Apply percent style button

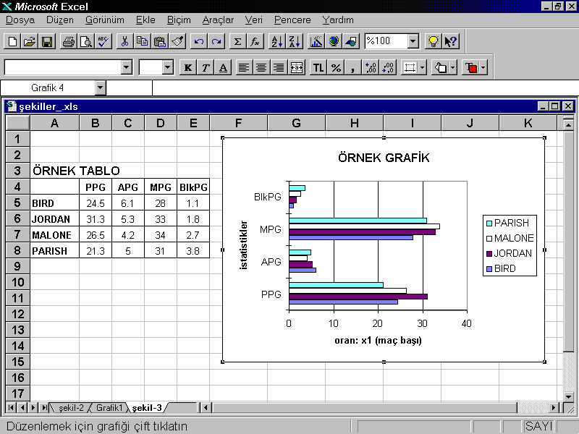coord(336,67)
